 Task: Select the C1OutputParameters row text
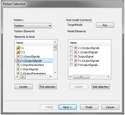coord(33,73)
